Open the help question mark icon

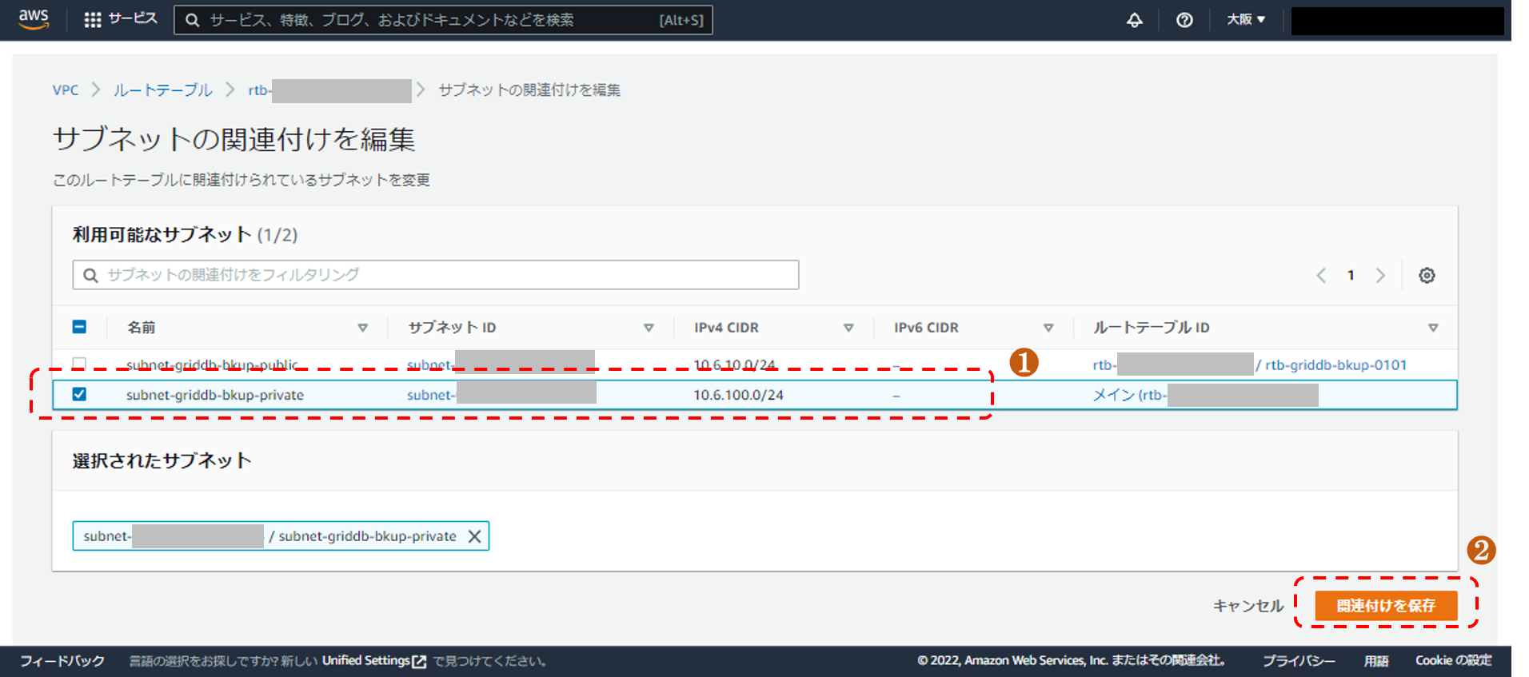point(1184,20)
